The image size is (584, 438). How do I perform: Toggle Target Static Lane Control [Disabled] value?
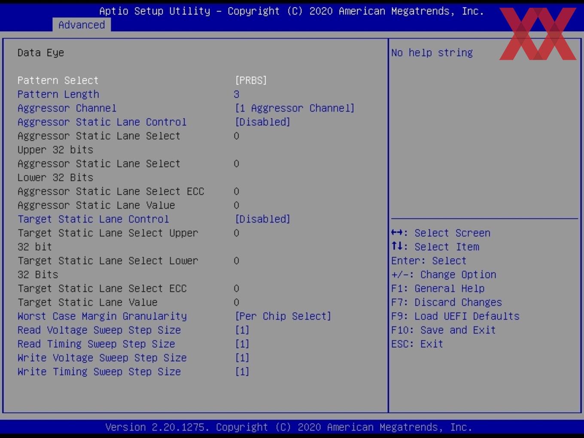pyautogui.click(x=262, y=219)
